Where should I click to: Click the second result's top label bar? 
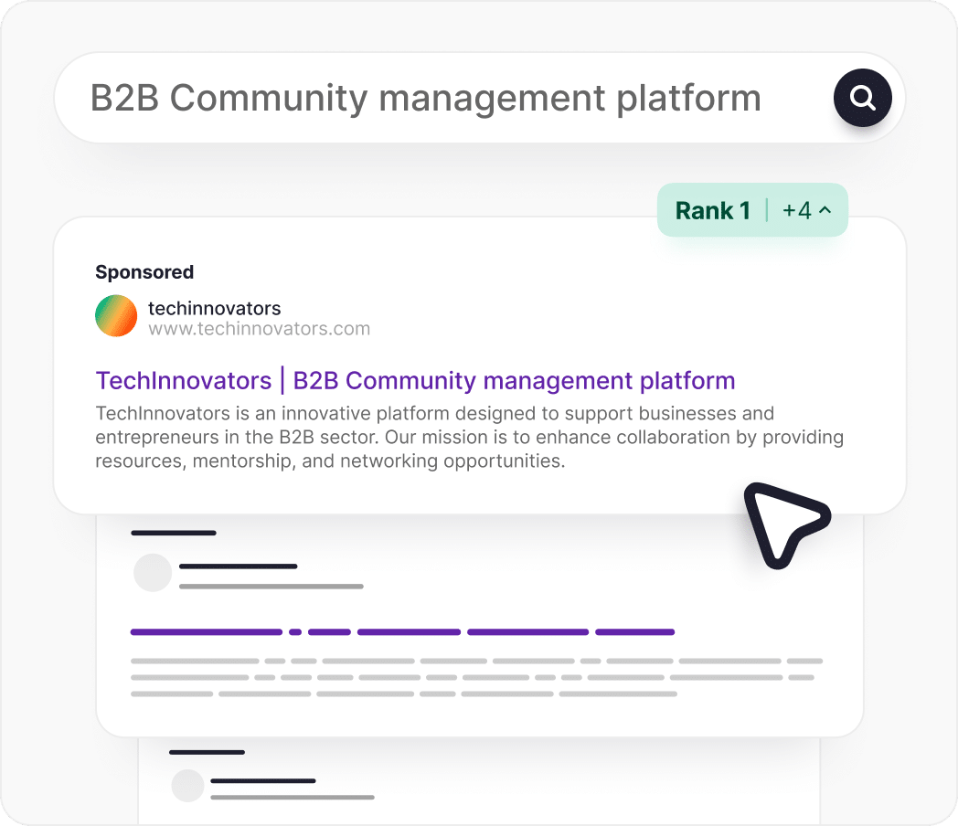click(x=174, y=533)
